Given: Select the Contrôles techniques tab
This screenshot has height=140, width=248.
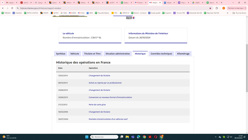Looking at the screenshot, I should pos(161,54).
